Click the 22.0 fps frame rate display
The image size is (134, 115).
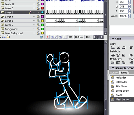(x=79, y=37)
